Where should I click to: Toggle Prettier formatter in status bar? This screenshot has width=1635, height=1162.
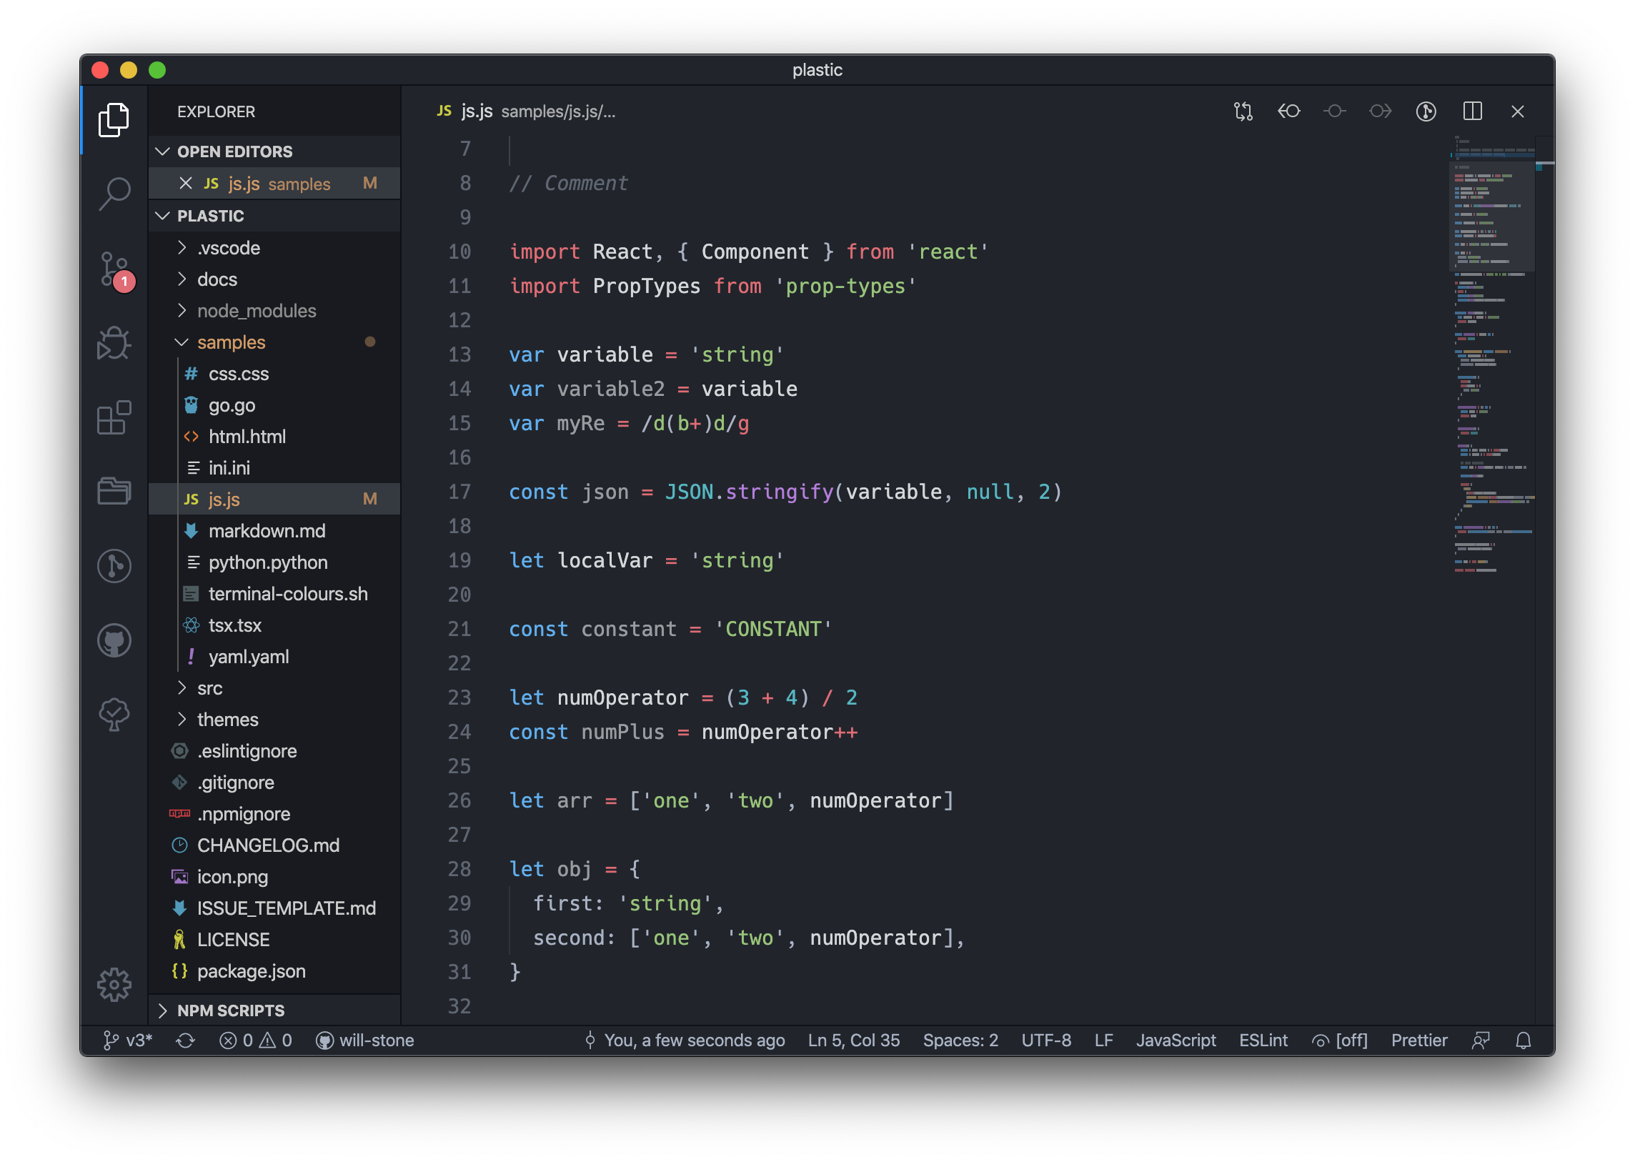point(1418,1040)
